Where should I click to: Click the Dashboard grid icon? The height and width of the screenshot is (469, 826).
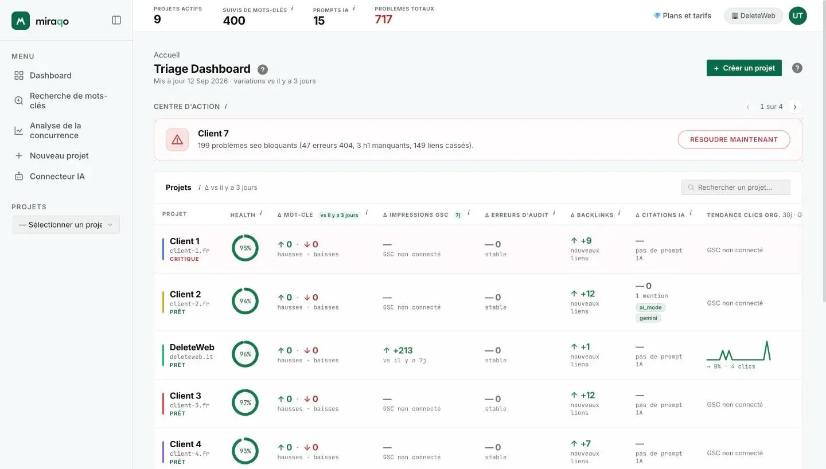coord(19,75)
